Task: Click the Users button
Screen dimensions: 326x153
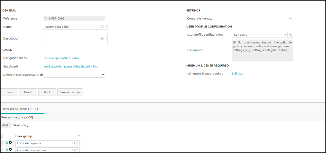Action: [x=9, y=92]
